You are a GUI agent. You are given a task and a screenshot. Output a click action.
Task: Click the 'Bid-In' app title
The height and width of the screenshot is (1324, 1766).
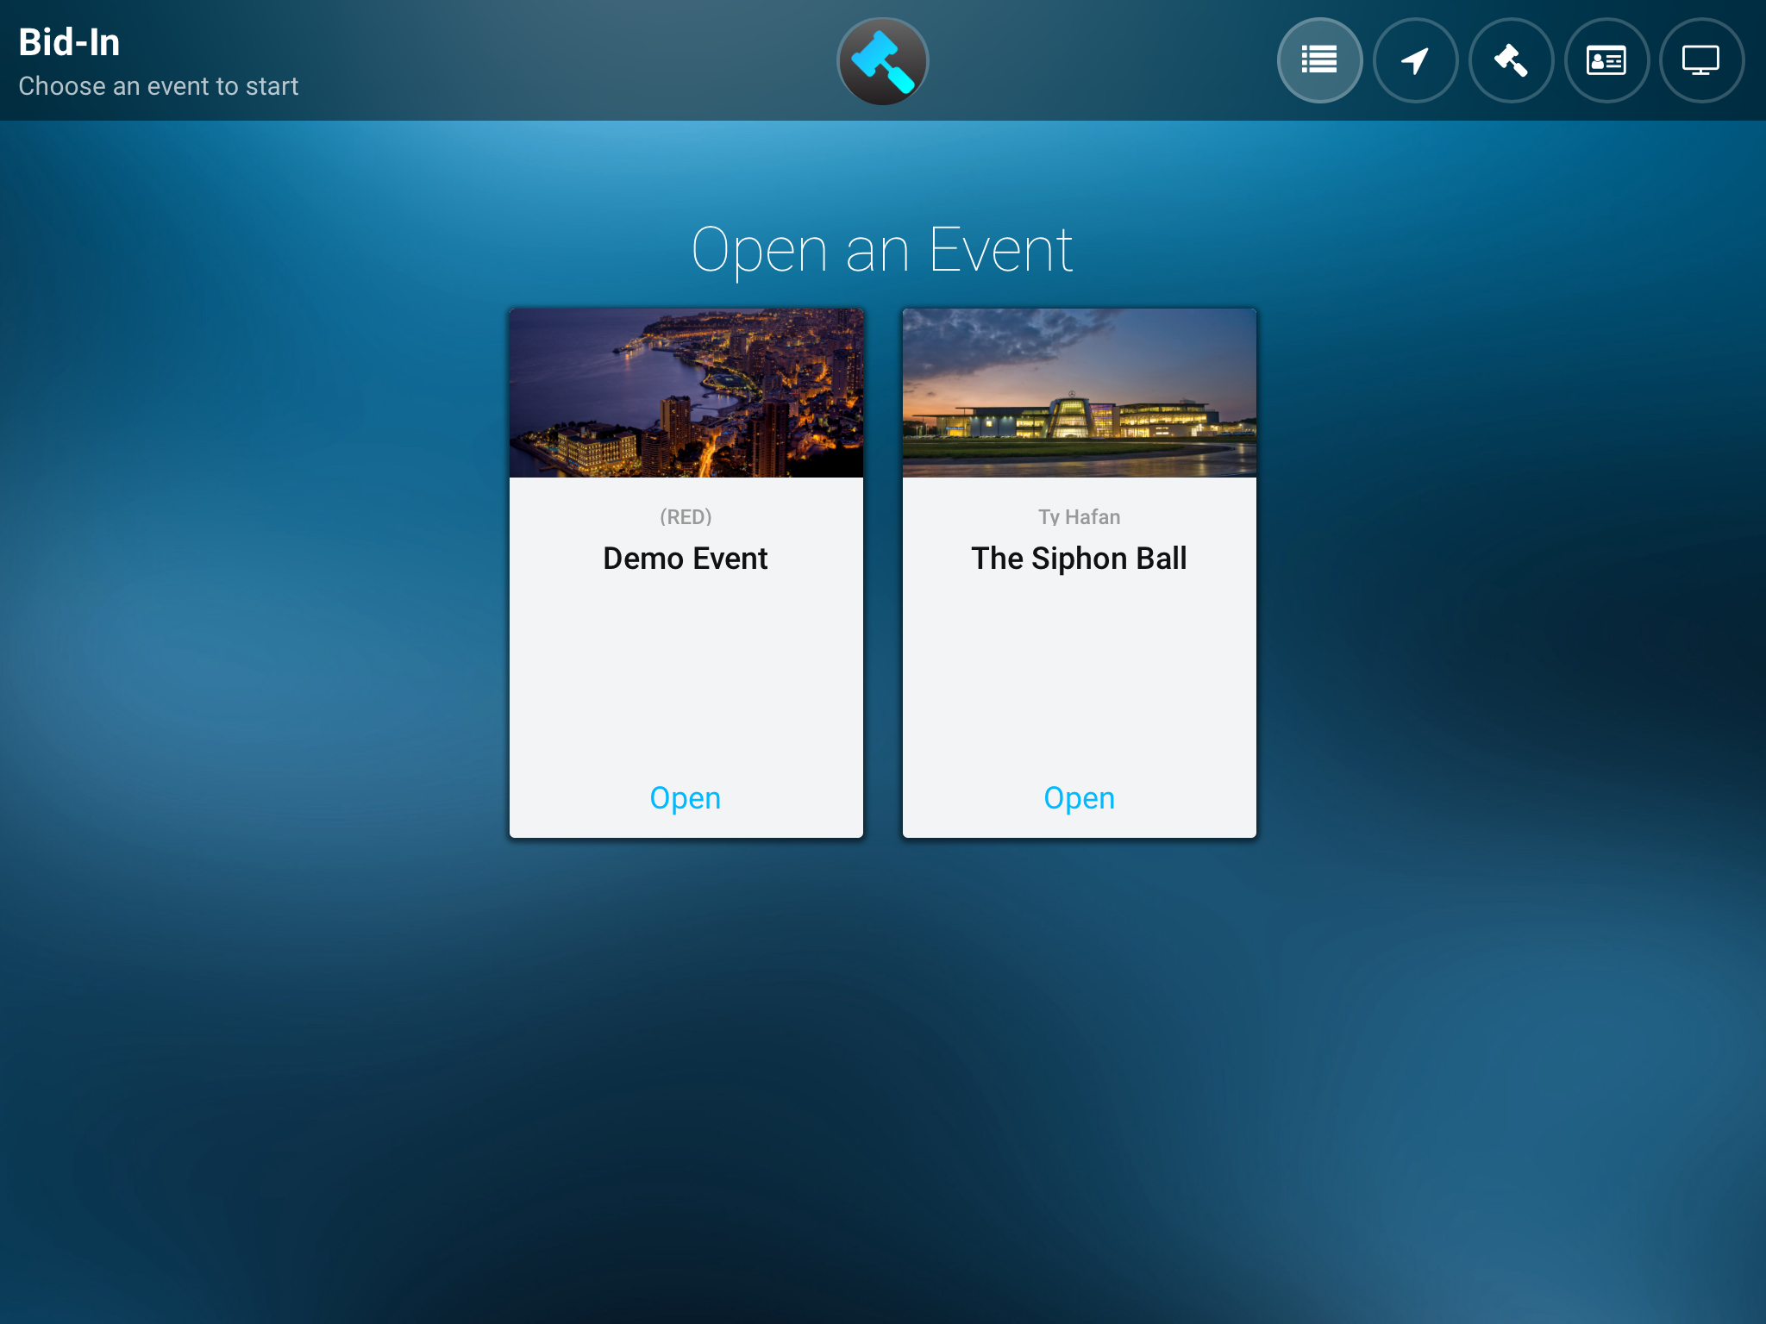(x=69, y=42)
